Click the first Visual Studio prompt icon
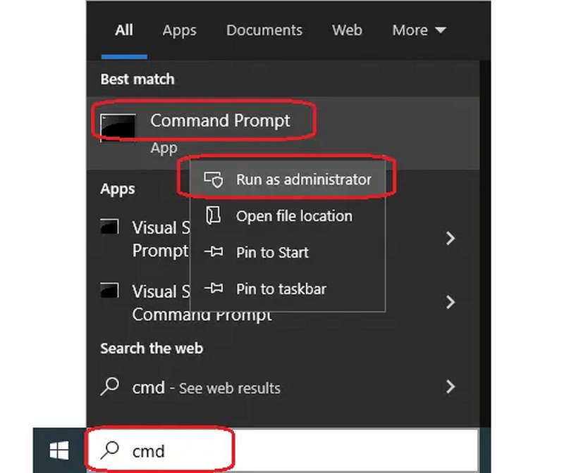The image size is (564, 473). tap(110, 227)
